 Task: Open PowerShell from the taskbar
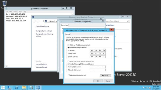coord(17,88)
